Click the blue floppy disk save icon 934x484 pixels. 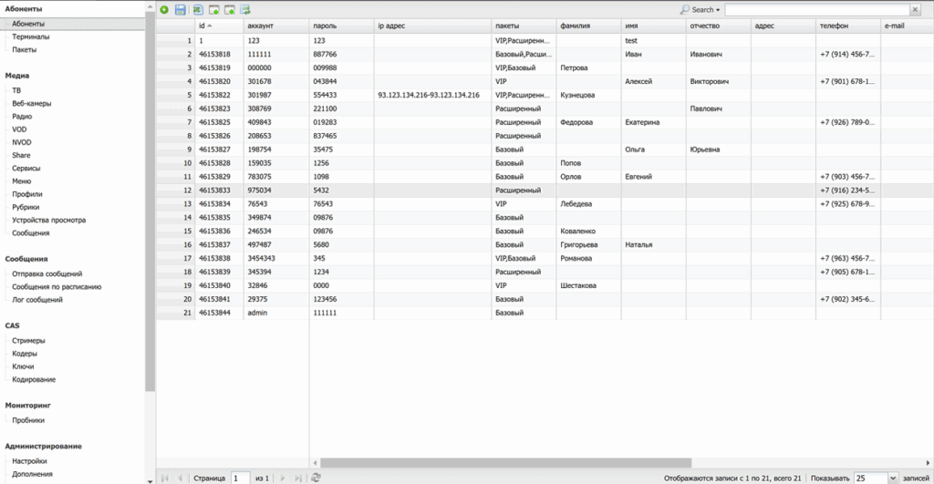181,10
